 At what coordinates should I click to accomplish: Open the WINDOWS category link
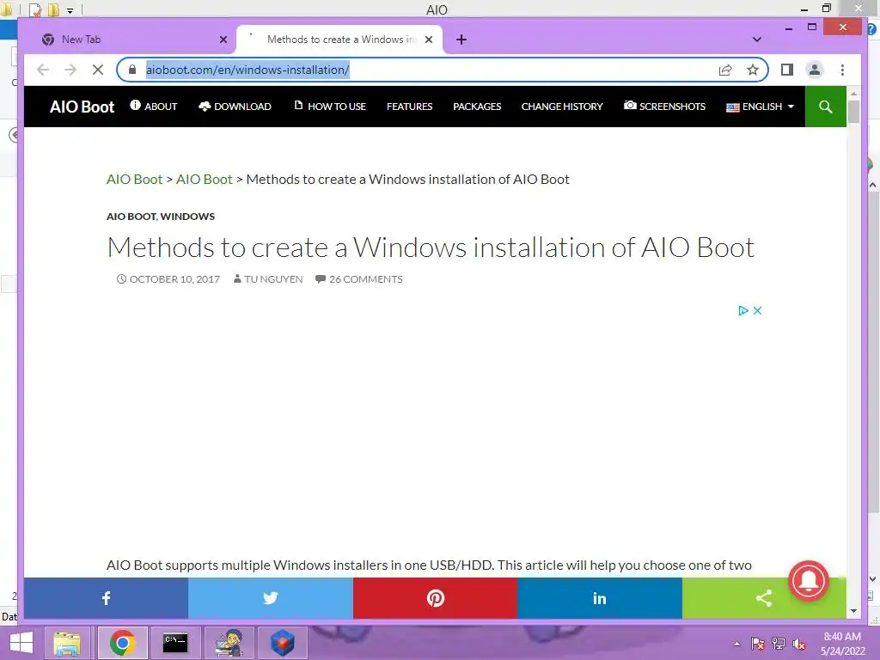click(187, 216)
